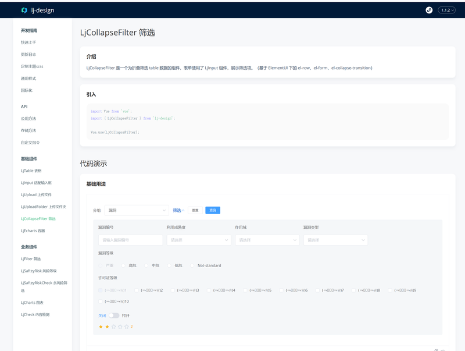Click the third rating star

pos(113,327)
